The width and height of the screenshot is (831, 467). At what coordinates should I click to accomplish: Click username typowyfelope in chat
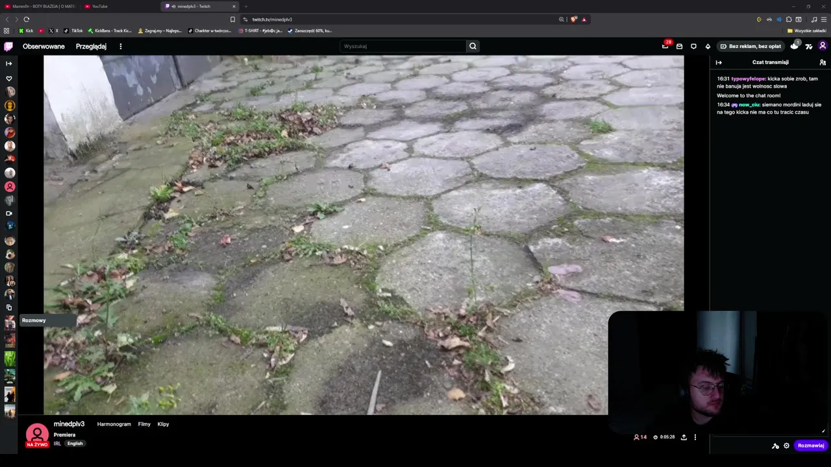(749, 78)
